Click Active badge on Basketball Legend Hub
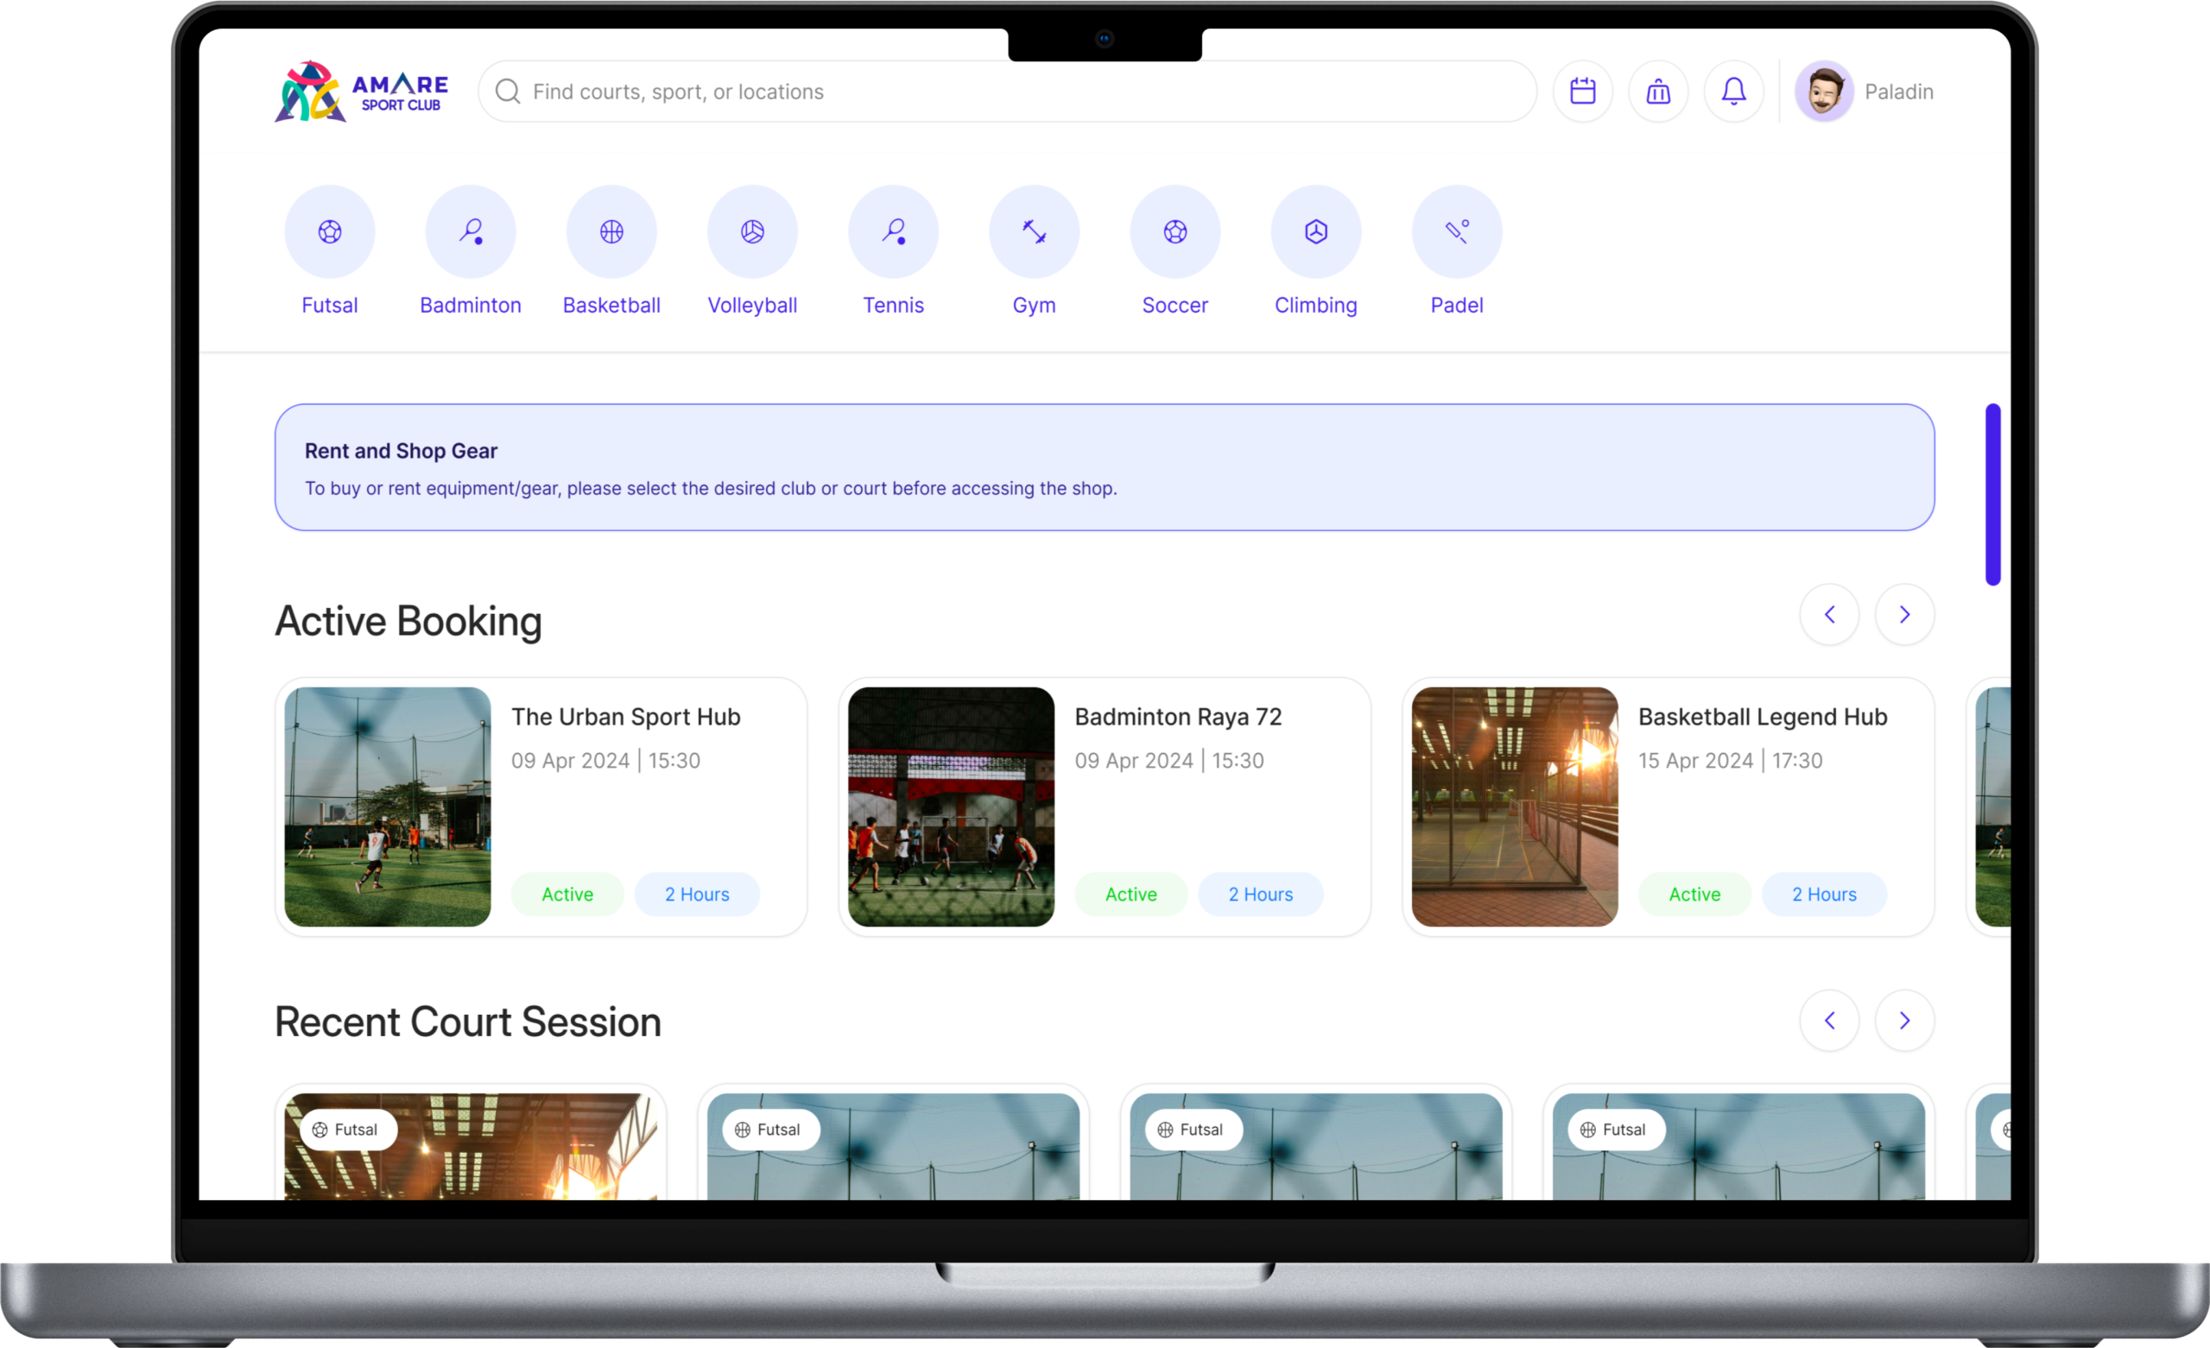Viewport: 2210px width, 1348px height. tap(1694, 894)
